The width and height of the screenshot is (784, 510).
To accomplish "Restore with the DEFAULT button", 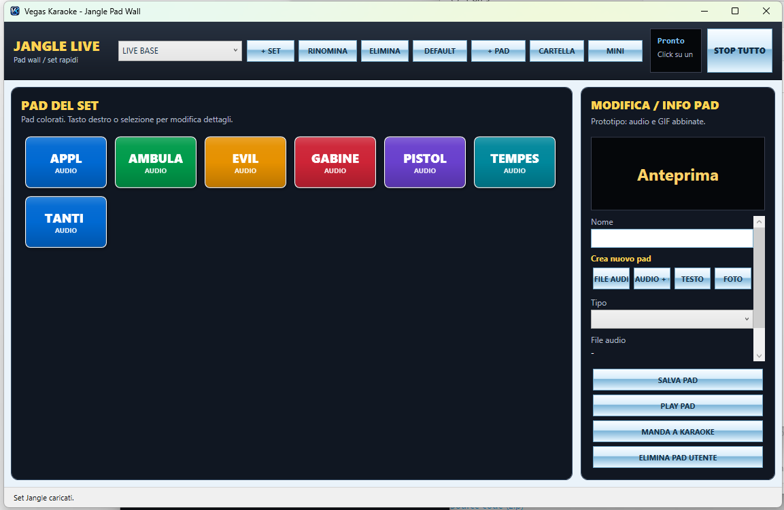I will tap(439, 51).
